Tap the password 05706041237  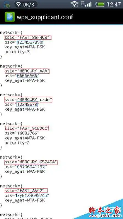31,167
